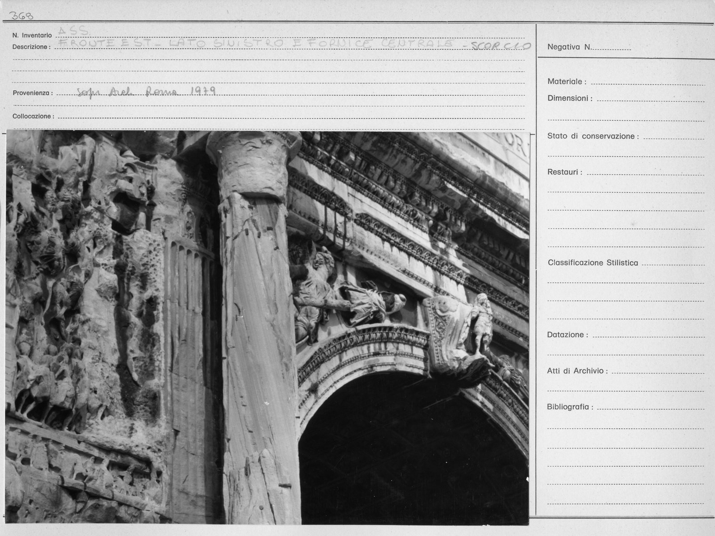This screenshot has height=536, width=715.
Task: Click the 'Atti di Archivio :' label
Action: coord(577,371)
